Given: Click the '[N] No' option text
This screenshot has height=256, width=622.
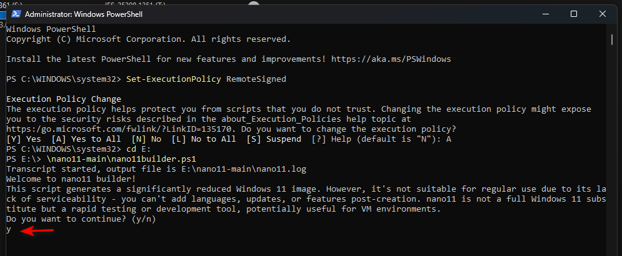Looking at the screenshot, I should (146, 139).
